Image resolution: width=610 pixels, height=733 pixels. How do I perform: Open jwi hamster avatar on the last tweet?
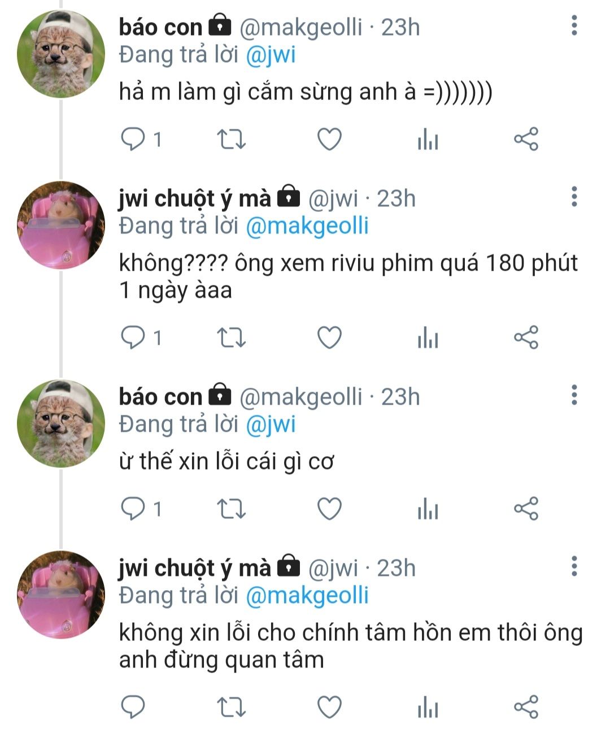[61, 595]
